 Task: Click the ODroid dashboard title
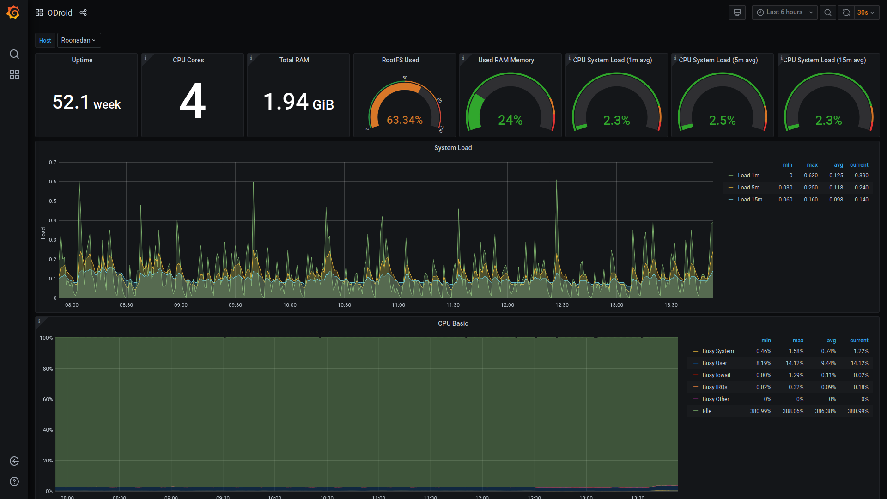point(60,12)
